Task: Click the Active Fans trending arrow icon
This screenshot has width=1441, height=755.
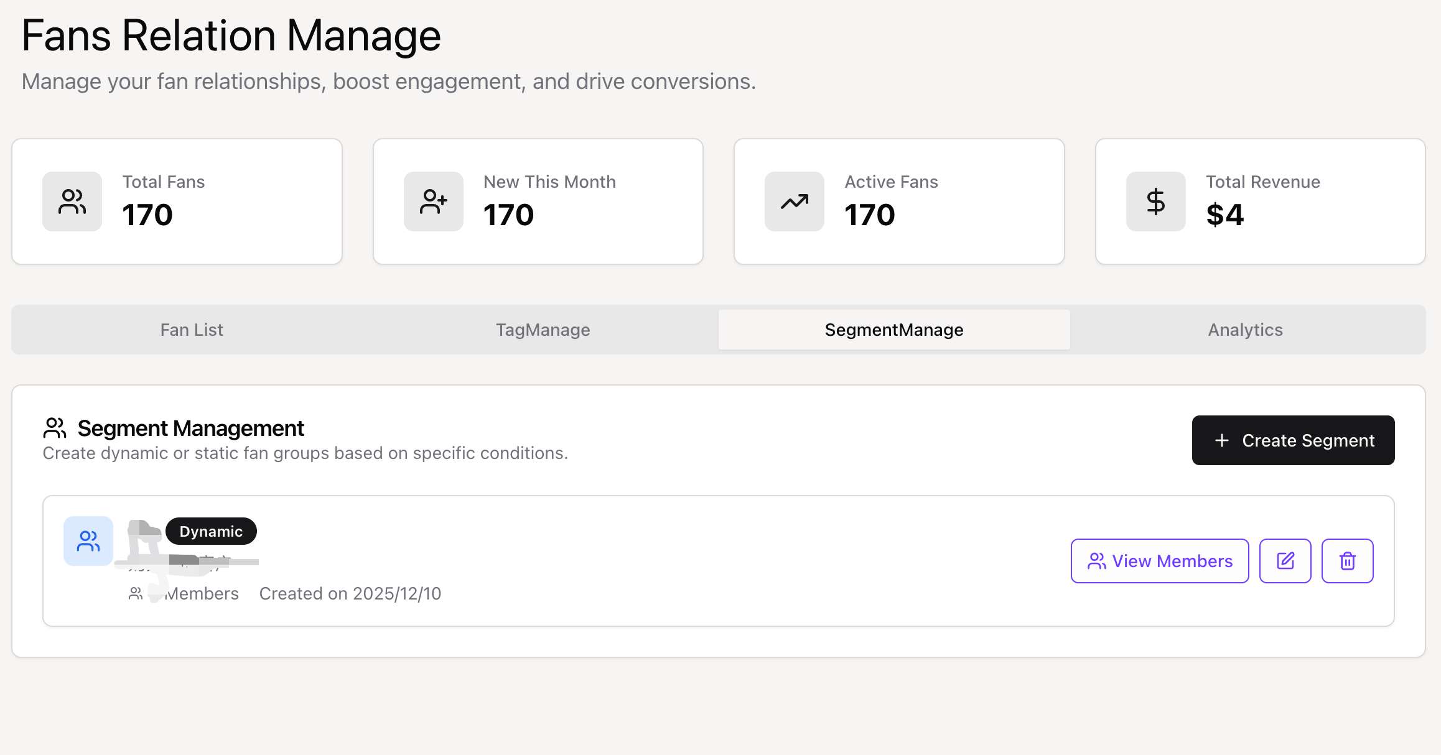Action: click(x=794, y=201)
